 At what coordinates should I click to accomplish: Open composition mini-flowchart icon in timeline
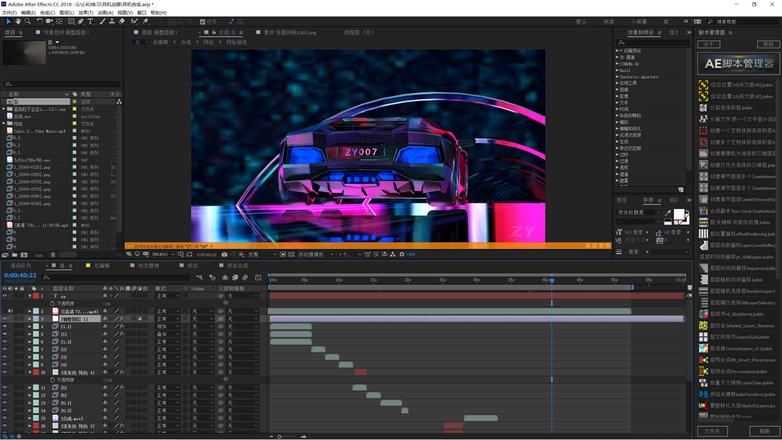tap(199, 277)
